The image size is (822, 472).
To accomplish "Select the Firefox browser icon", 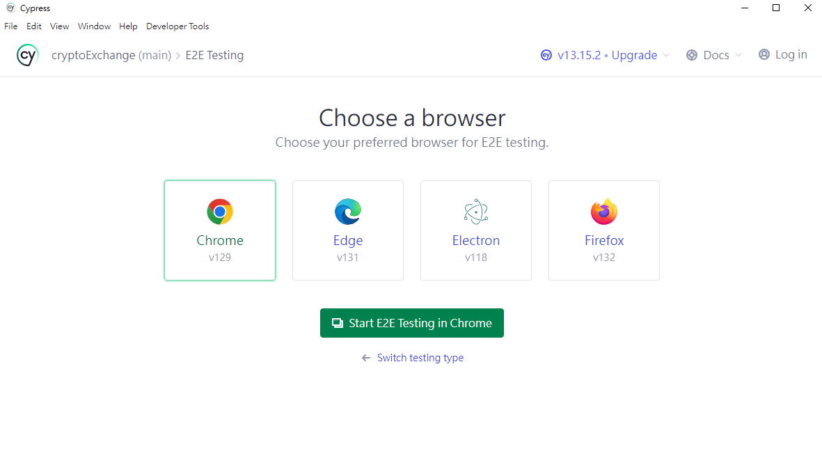I will point(604,212).
